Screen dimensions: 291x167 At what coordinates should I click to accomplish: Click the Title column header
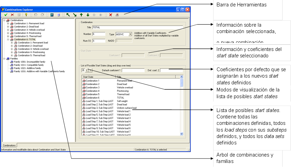[146, 77]
